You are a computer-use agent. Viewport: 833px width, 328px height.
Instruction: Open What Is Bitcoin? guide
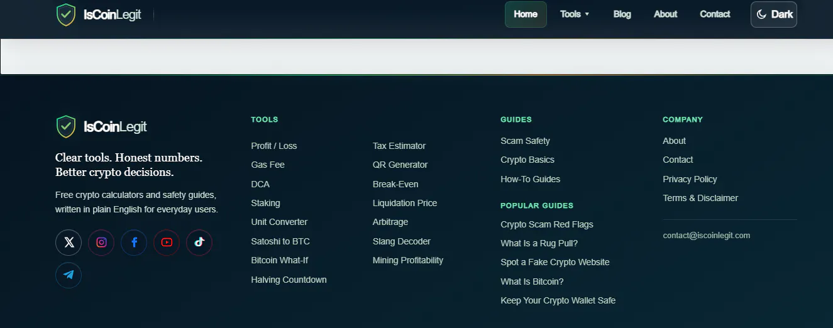point(532,282)
